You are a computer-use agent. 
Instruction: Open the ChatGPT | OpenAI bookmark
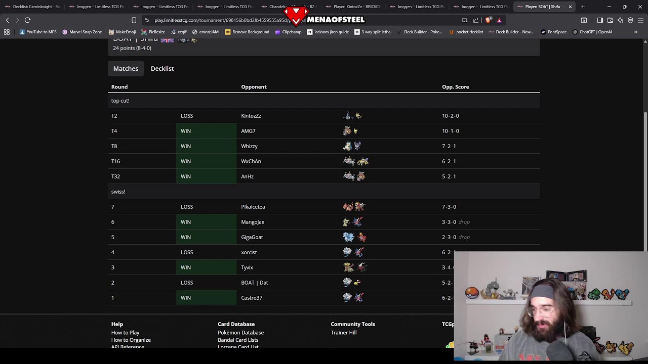592,32
